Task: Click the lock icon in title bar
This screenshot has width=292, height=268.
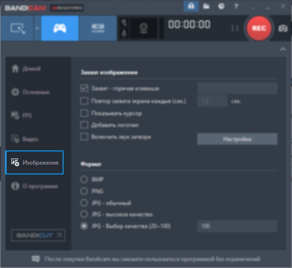Action: tap(191, 6)
